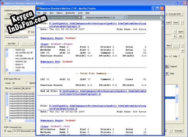
Task: Switch to the Help tab in wizard
Action: coord(175,56)
